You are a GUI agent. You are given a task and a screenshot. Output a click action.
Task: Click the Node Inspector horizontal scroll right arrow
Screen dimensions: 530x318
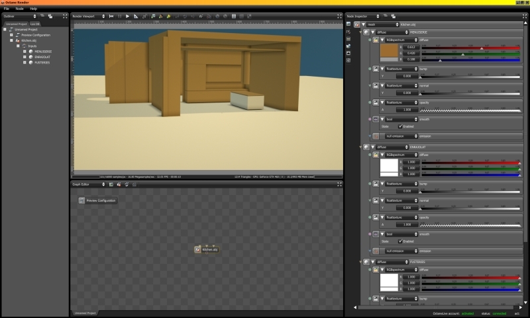point(520,307)
